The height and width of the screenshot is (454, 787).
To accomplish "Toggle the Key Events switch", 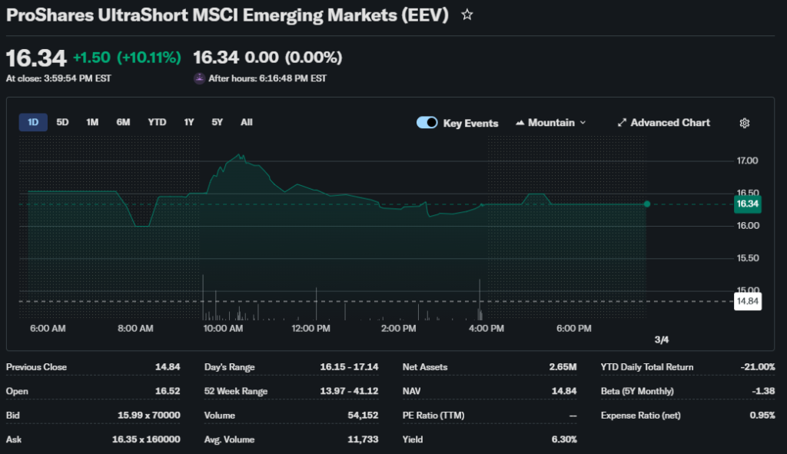I will (x=427, y=123).
